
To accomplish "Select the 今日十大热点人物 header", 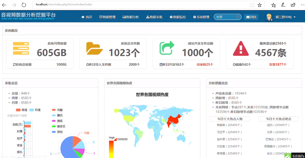I will click(229, 119).
